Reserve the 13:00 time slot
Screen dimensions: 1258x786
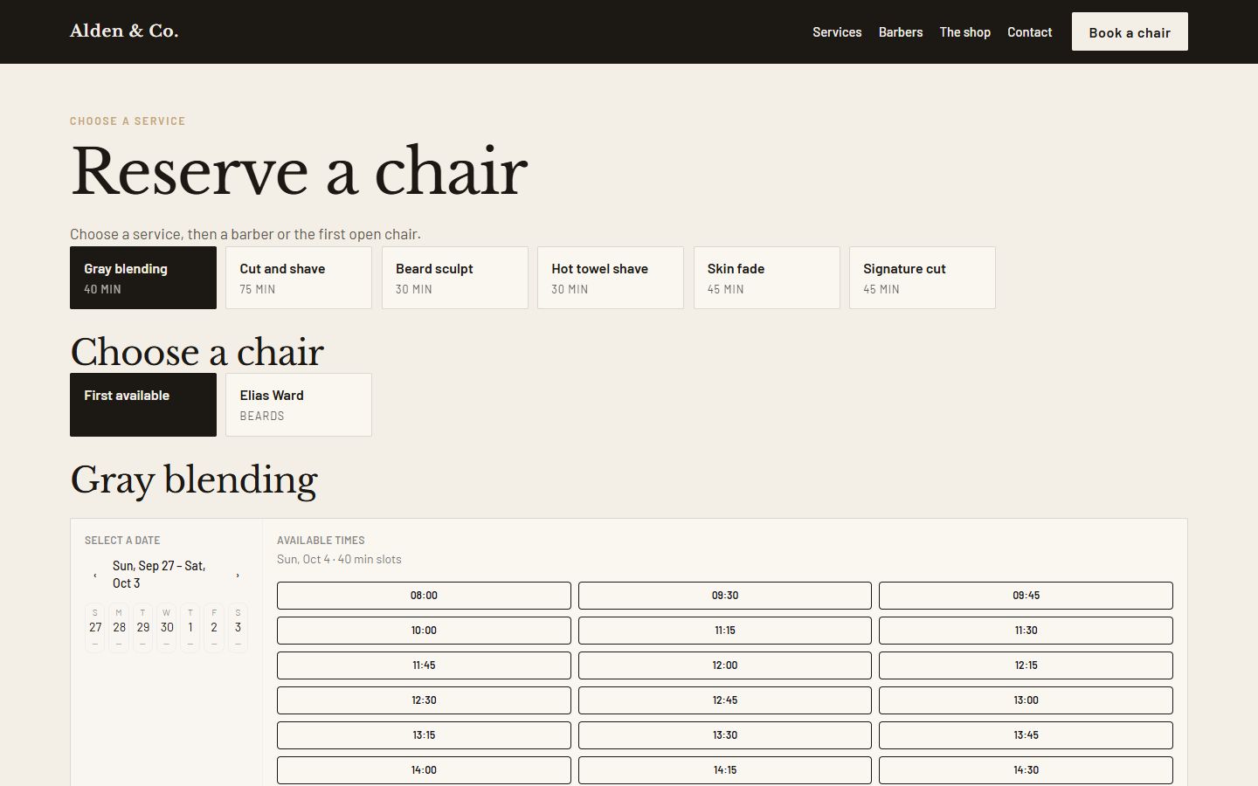click(1026, 700)
